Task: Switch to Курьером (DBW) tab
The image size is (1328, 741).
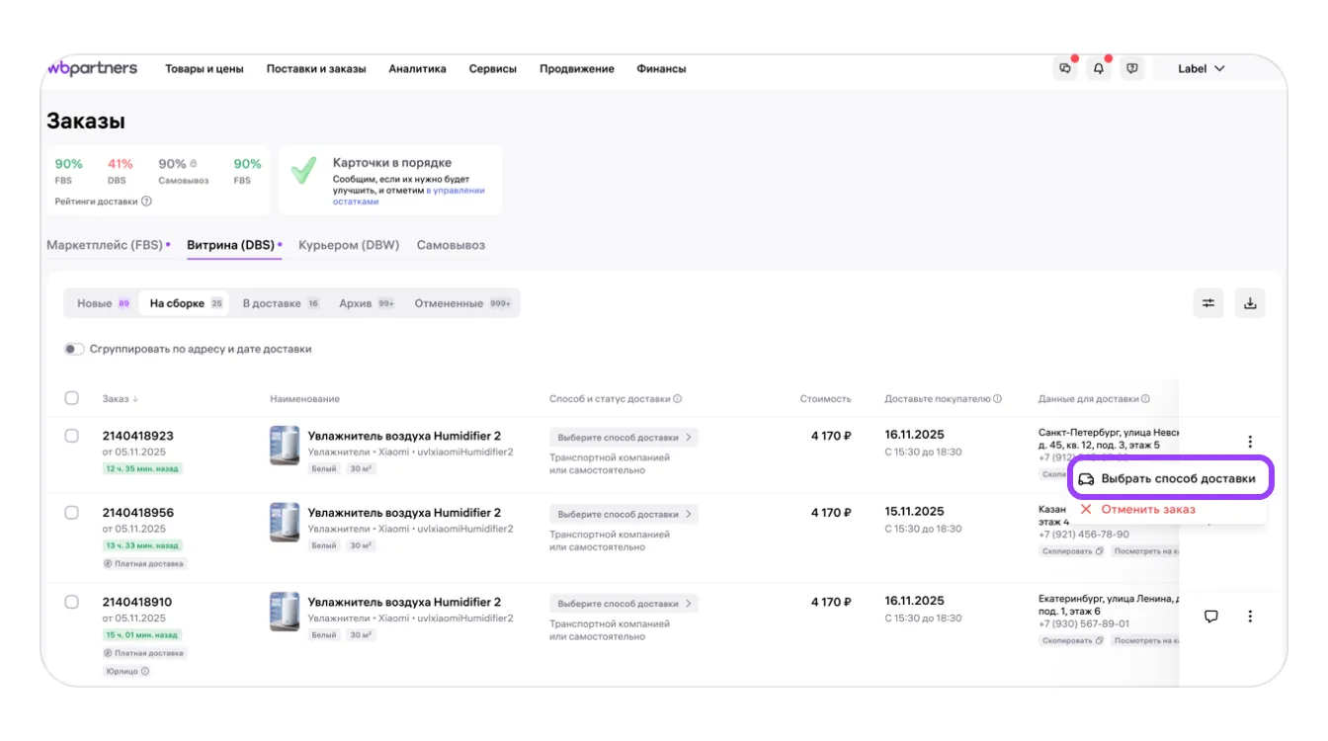Action: pos(349,245)
